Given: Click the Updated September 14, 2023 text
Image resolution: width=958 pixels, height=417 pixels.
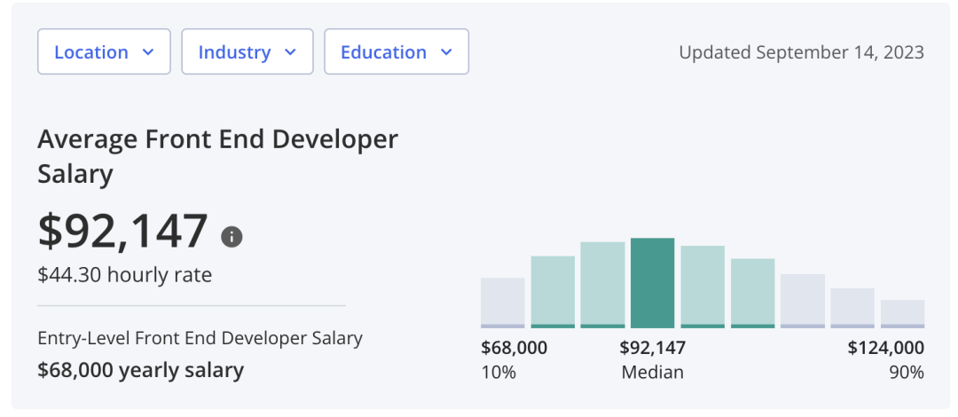Looking at the screenshot, I should [801, 52].
